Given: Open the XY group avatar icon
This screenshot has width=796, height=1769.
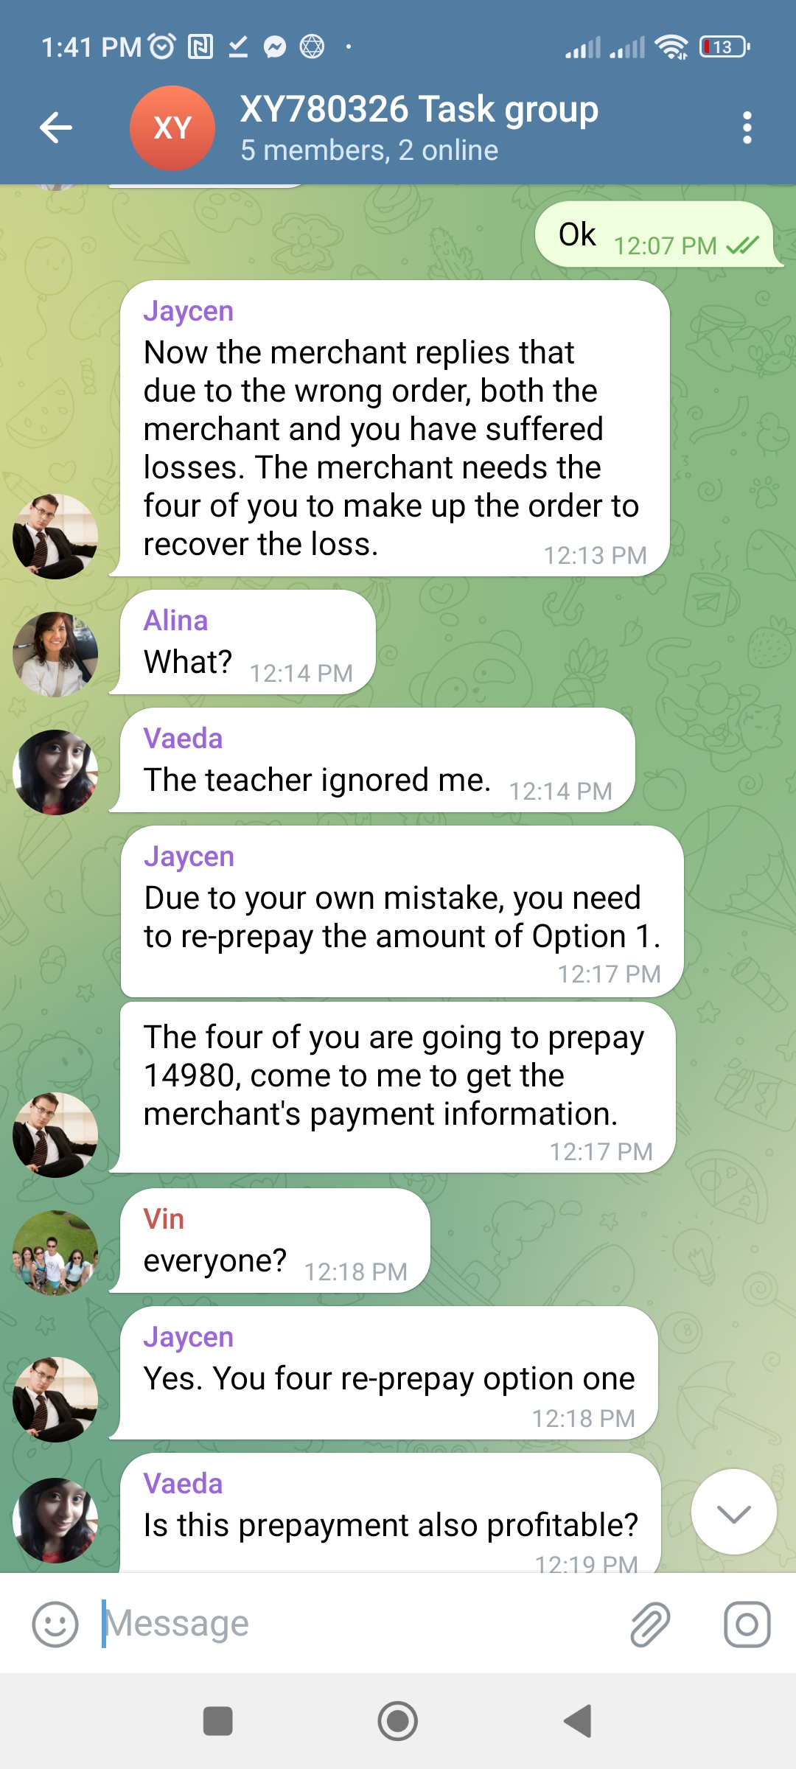Looking at the screenshot, I should coord(172,128).
